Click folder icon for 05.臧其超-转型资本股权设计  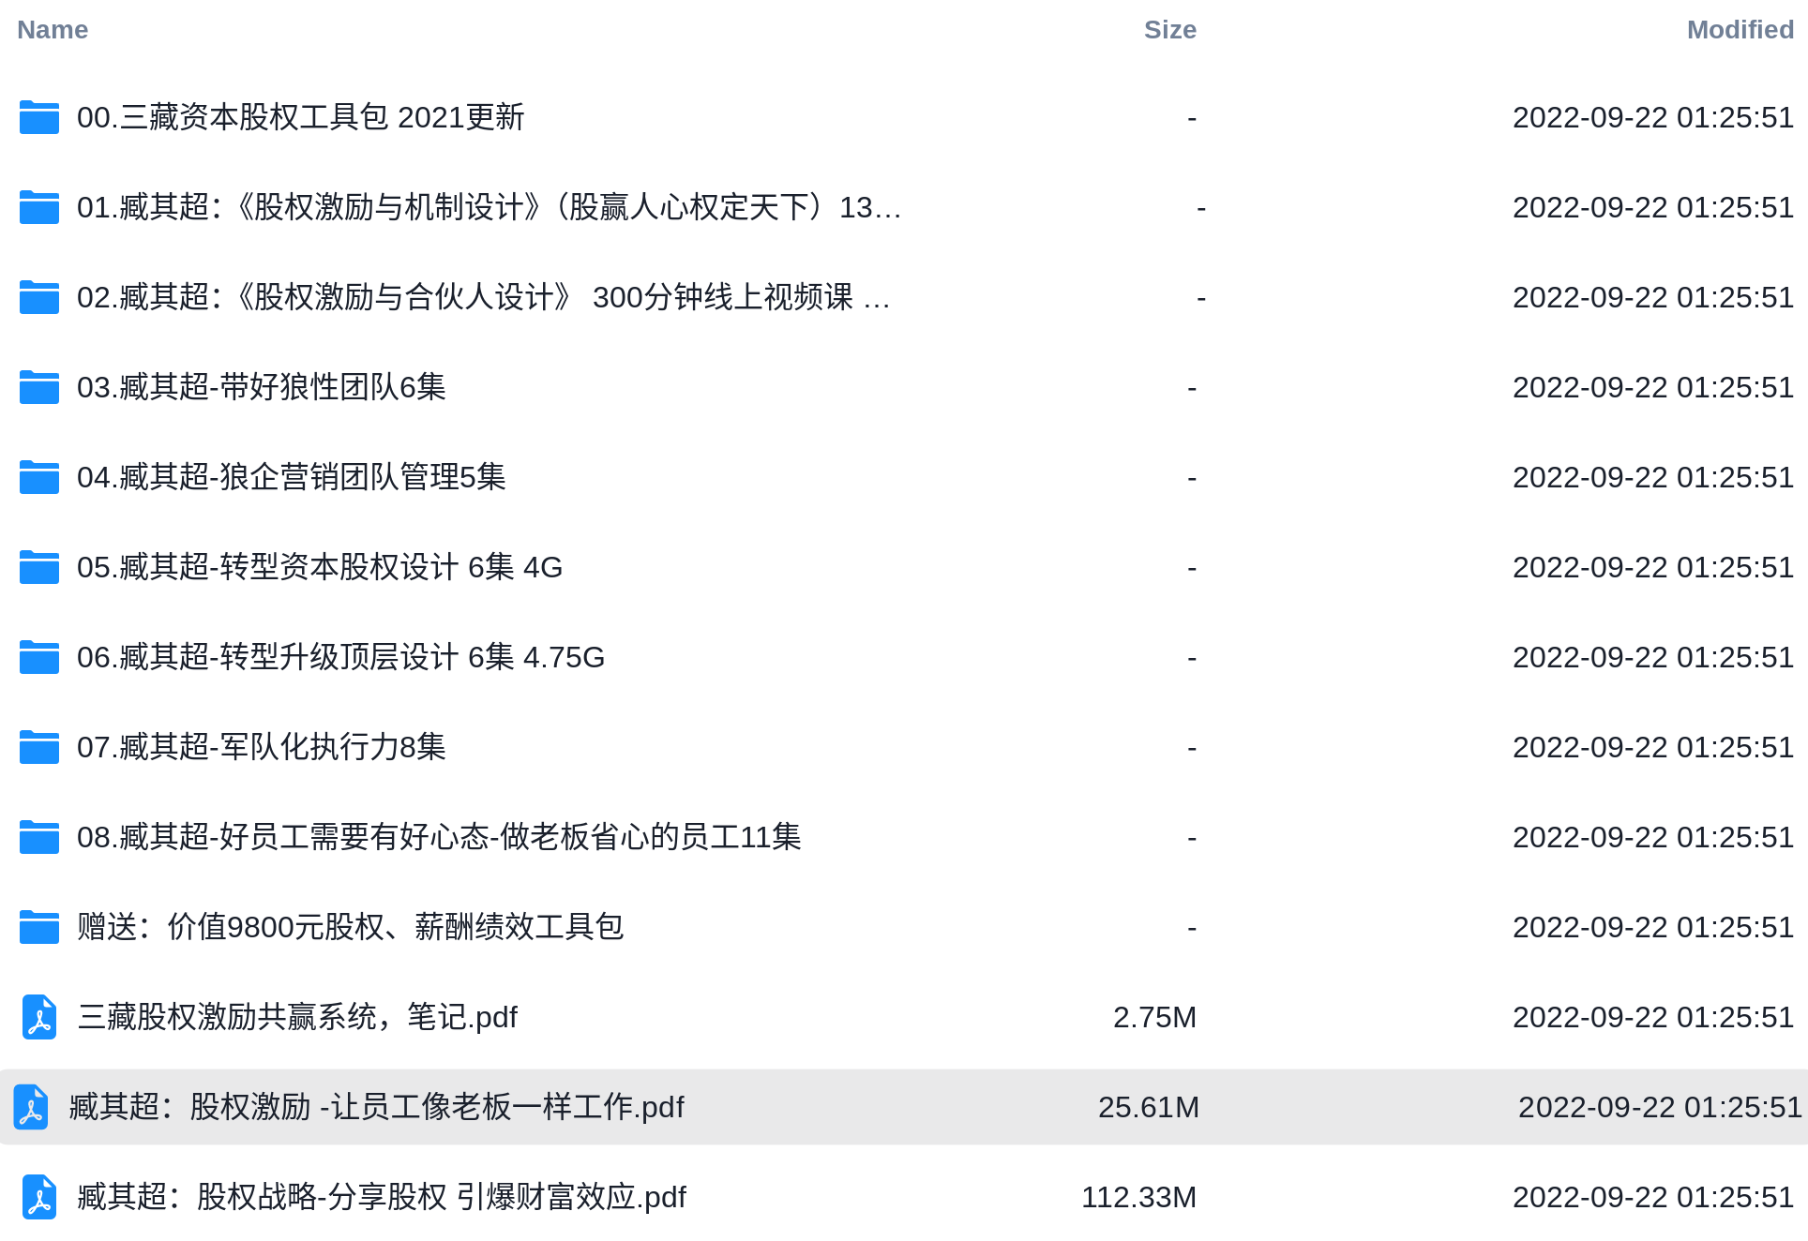(39, 567)
